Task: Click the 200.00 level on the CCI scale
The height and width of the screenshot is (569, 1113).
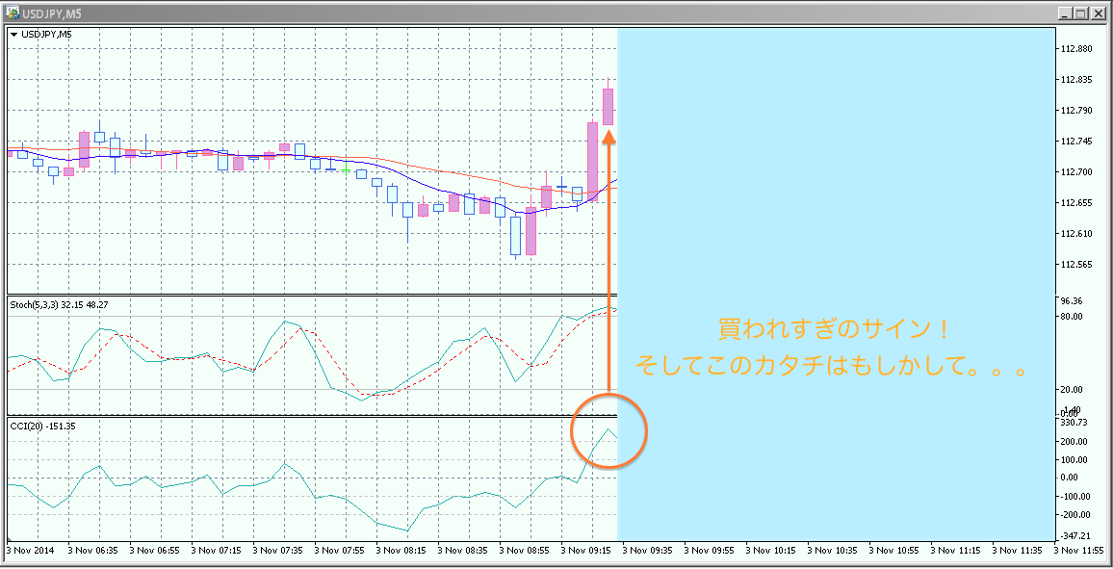Action: point(1074,441)
